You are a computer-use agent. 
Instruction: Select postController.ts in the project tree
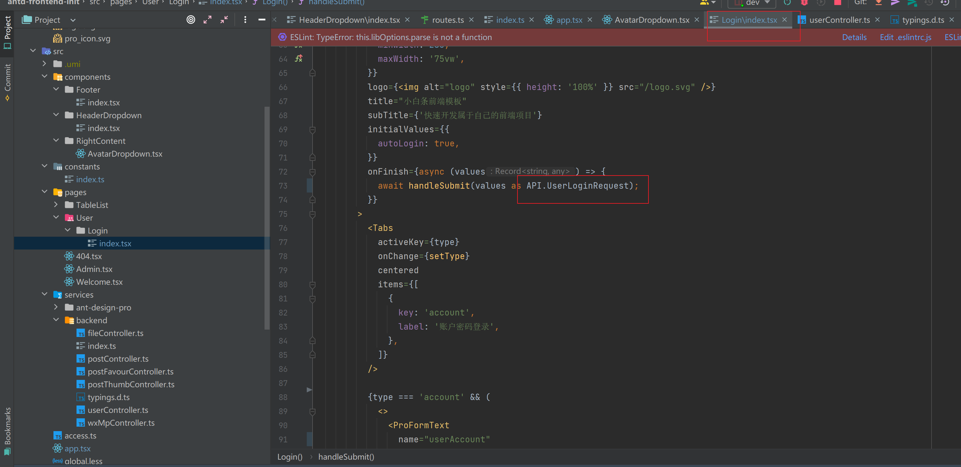pos(118,358)
